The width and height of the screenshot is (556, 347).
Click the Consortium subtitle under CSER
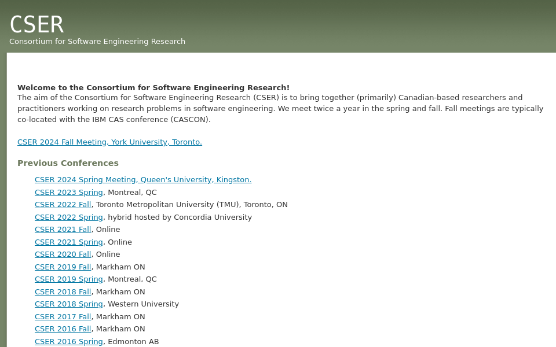tap(97, 41)
